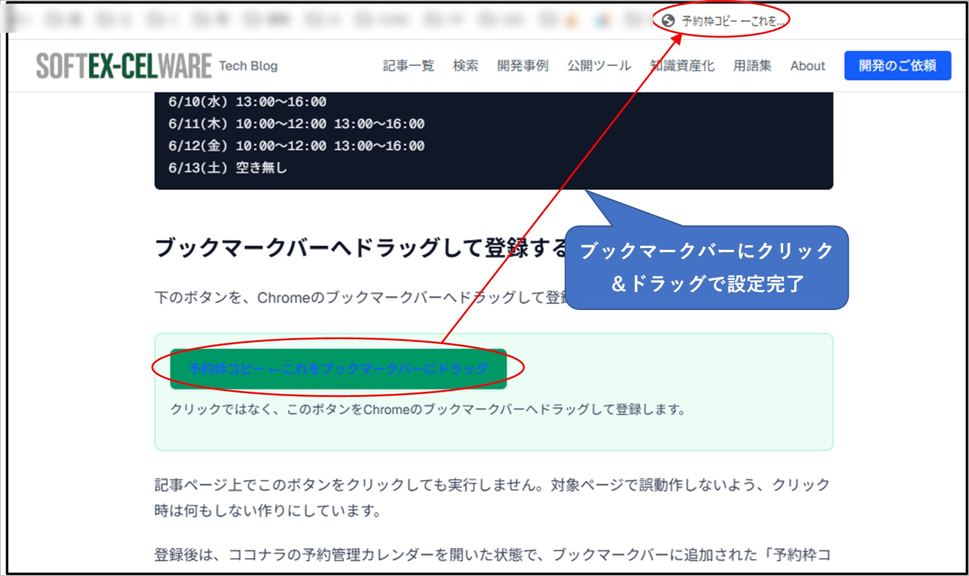Viewport: 969px width, 576px height.
Task: Click the SOFTEX-CELWARE logo
Action: 124,66
